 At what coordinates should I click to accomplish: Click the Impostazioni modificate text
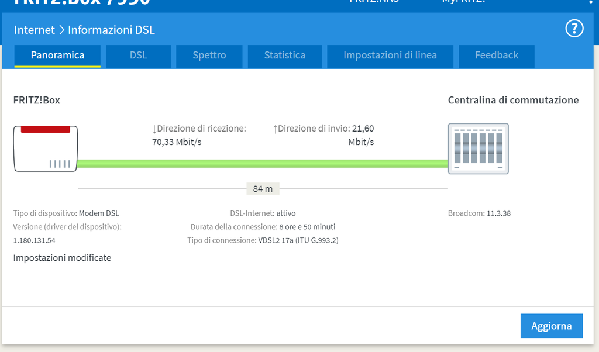pyautogui.click(x=62, y=258)
